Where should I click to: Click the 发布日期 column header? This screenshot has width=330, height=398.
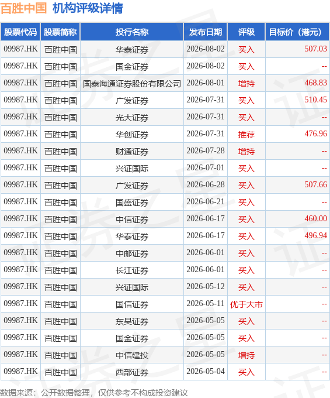tap(206, 32)
